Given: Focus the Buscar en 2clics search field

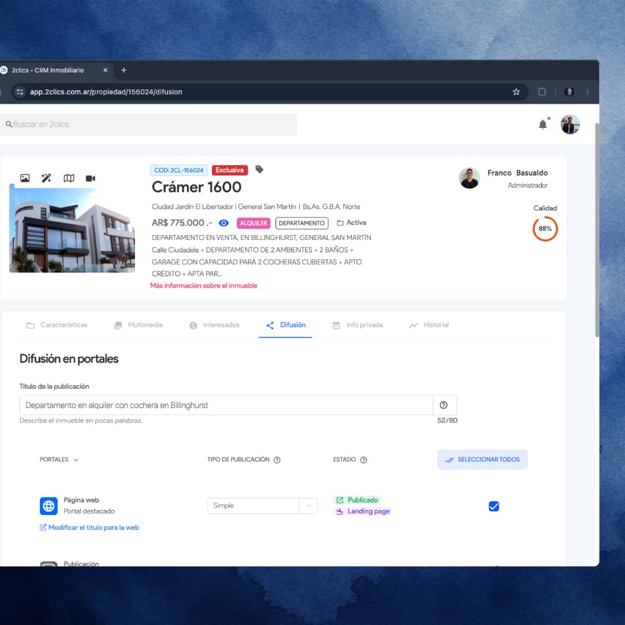Looking at the screenshot, I should coord(148,124).
